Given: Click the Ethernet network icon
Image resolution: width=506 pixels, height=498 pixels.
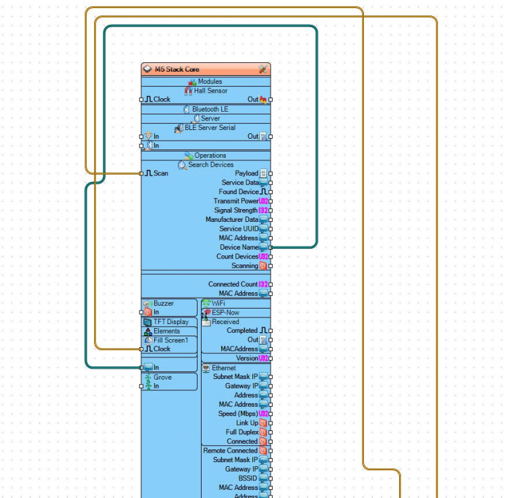Looking at the screenshot, I should pyautogui.click(x=206, y=368).
